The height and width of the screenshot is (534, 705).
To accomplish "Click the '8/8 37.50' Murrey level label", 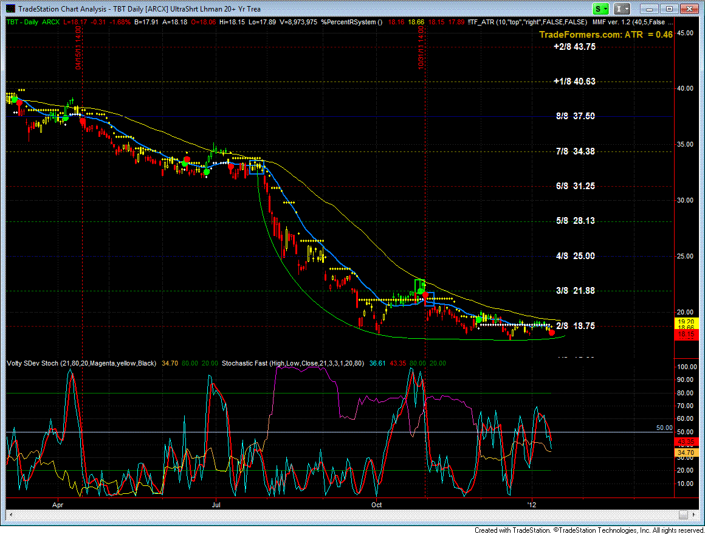I will (x=575, y=116).
